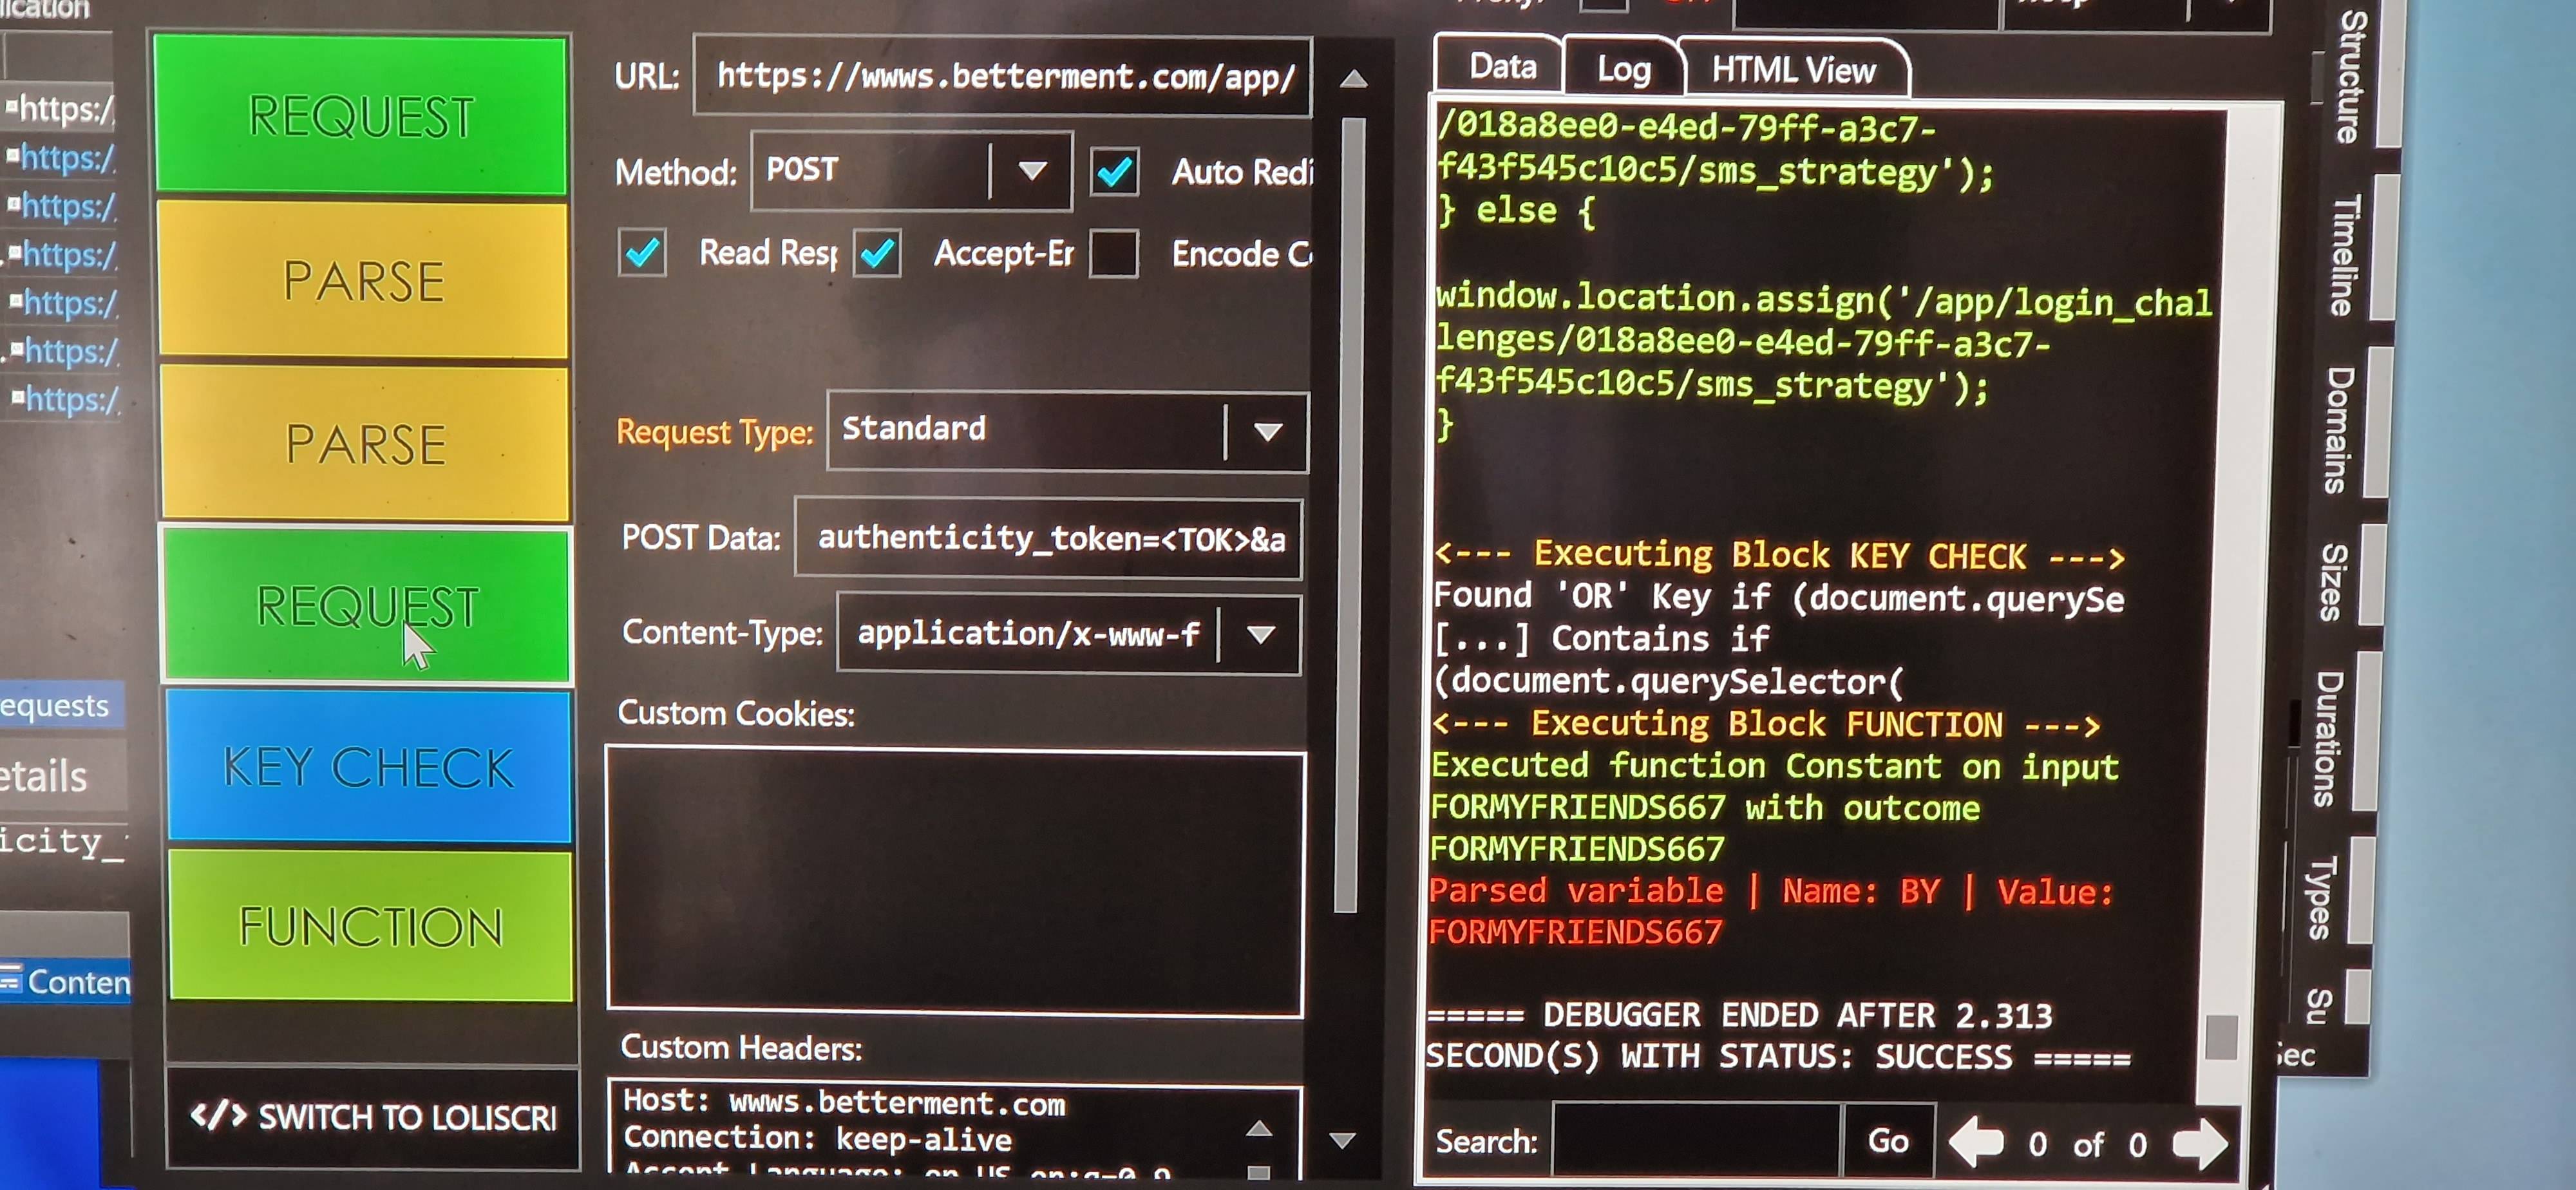
Task: Enable the Encode Content checkbox
Action: (x=1114, y=254)
